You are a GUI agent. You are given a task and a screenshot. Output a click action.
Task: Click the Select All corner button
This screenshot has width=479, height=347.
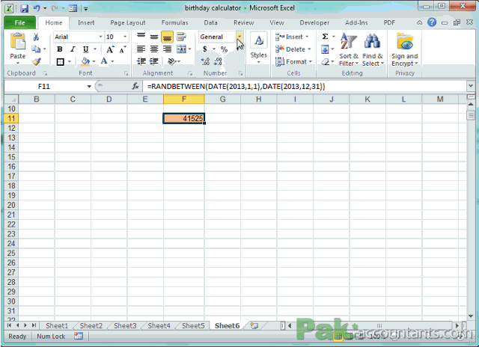[11, 99]
